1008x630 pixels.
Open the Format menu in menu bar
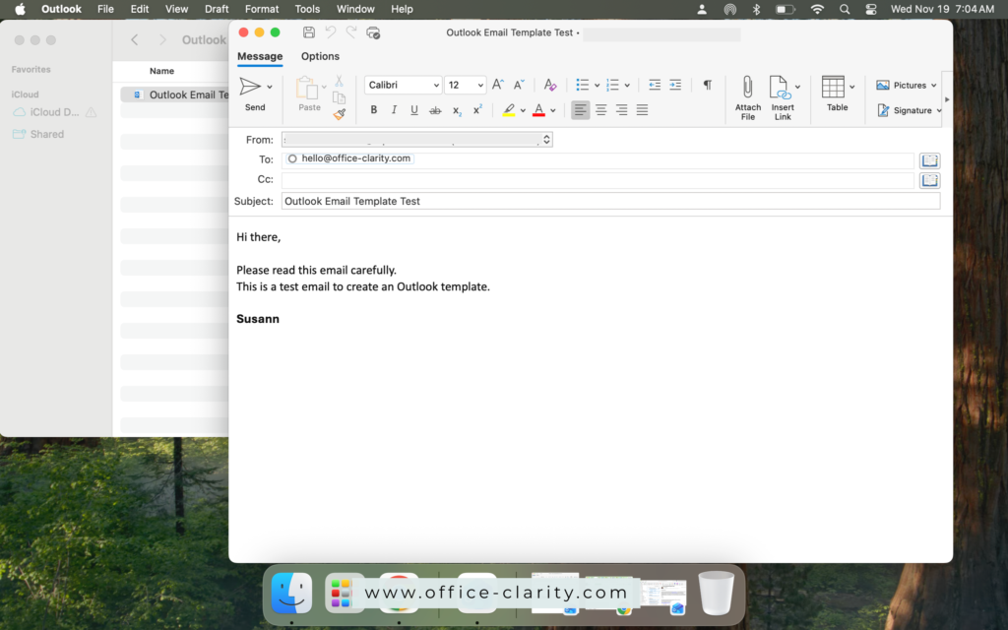pos(261,9)
